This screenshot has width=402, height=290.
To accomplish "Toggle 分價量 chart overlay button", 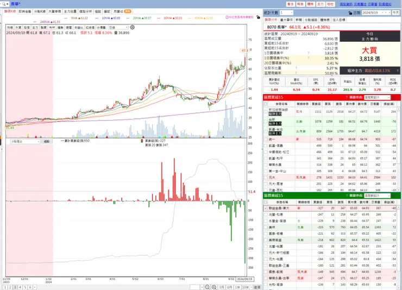I will tap(101, 27).
